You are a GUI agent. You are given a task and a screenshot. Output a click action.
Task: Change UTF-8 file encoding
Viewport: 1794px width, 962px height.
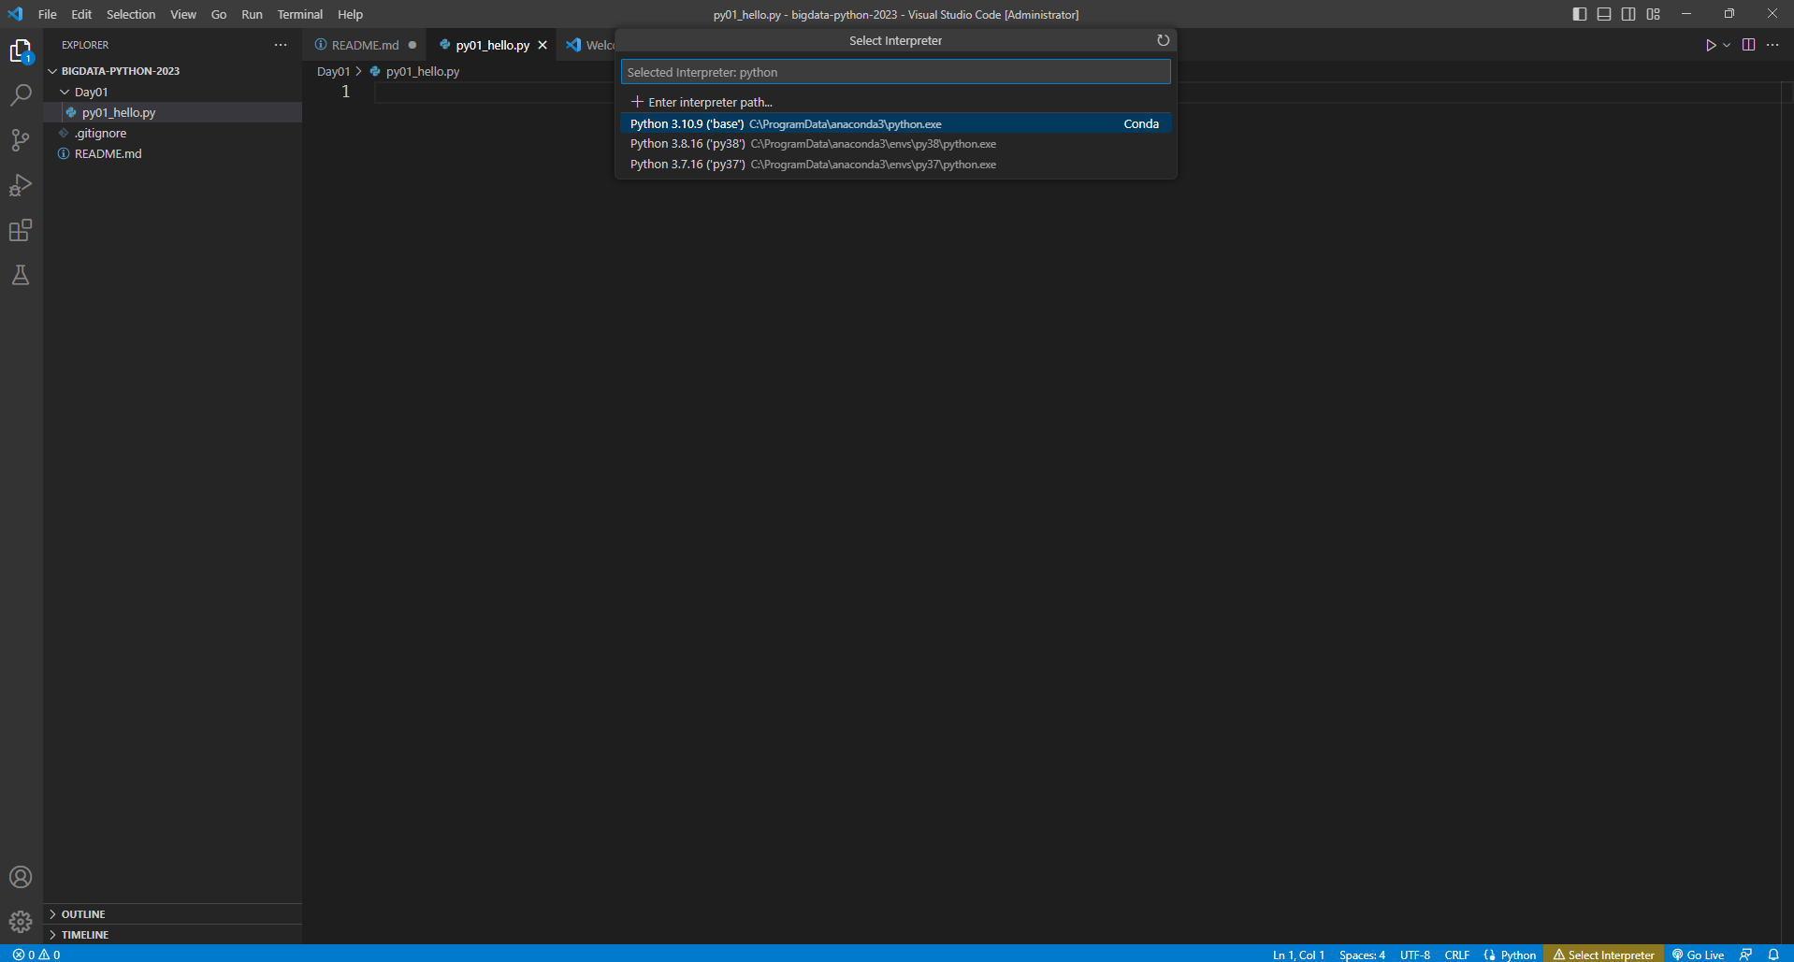[x=1414, y=955]
